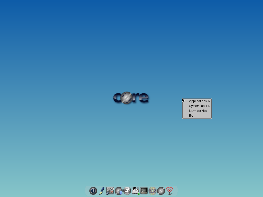This screenshot has height=197, width=263.
Task: Select Exit in the context menu
Action: click(197, 116)
